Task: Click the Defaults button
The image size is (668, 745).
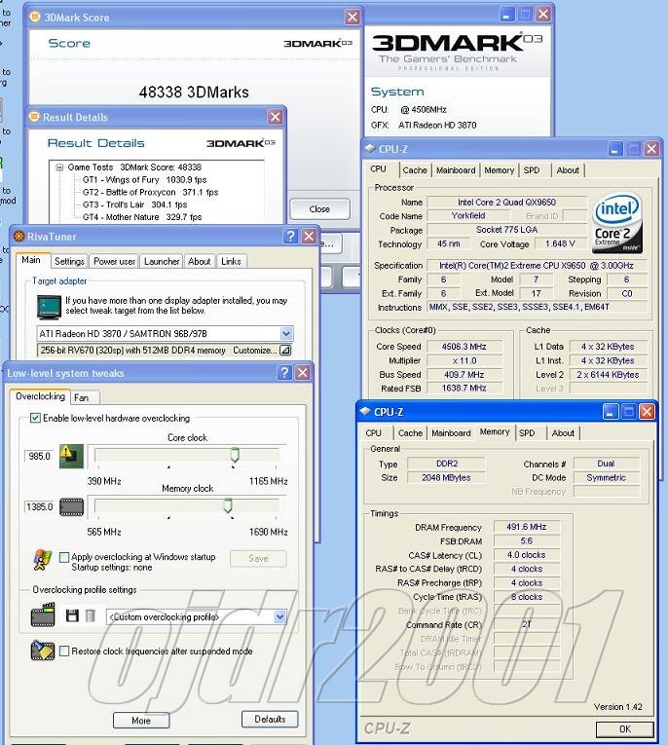Action: [x=270, y=719]
